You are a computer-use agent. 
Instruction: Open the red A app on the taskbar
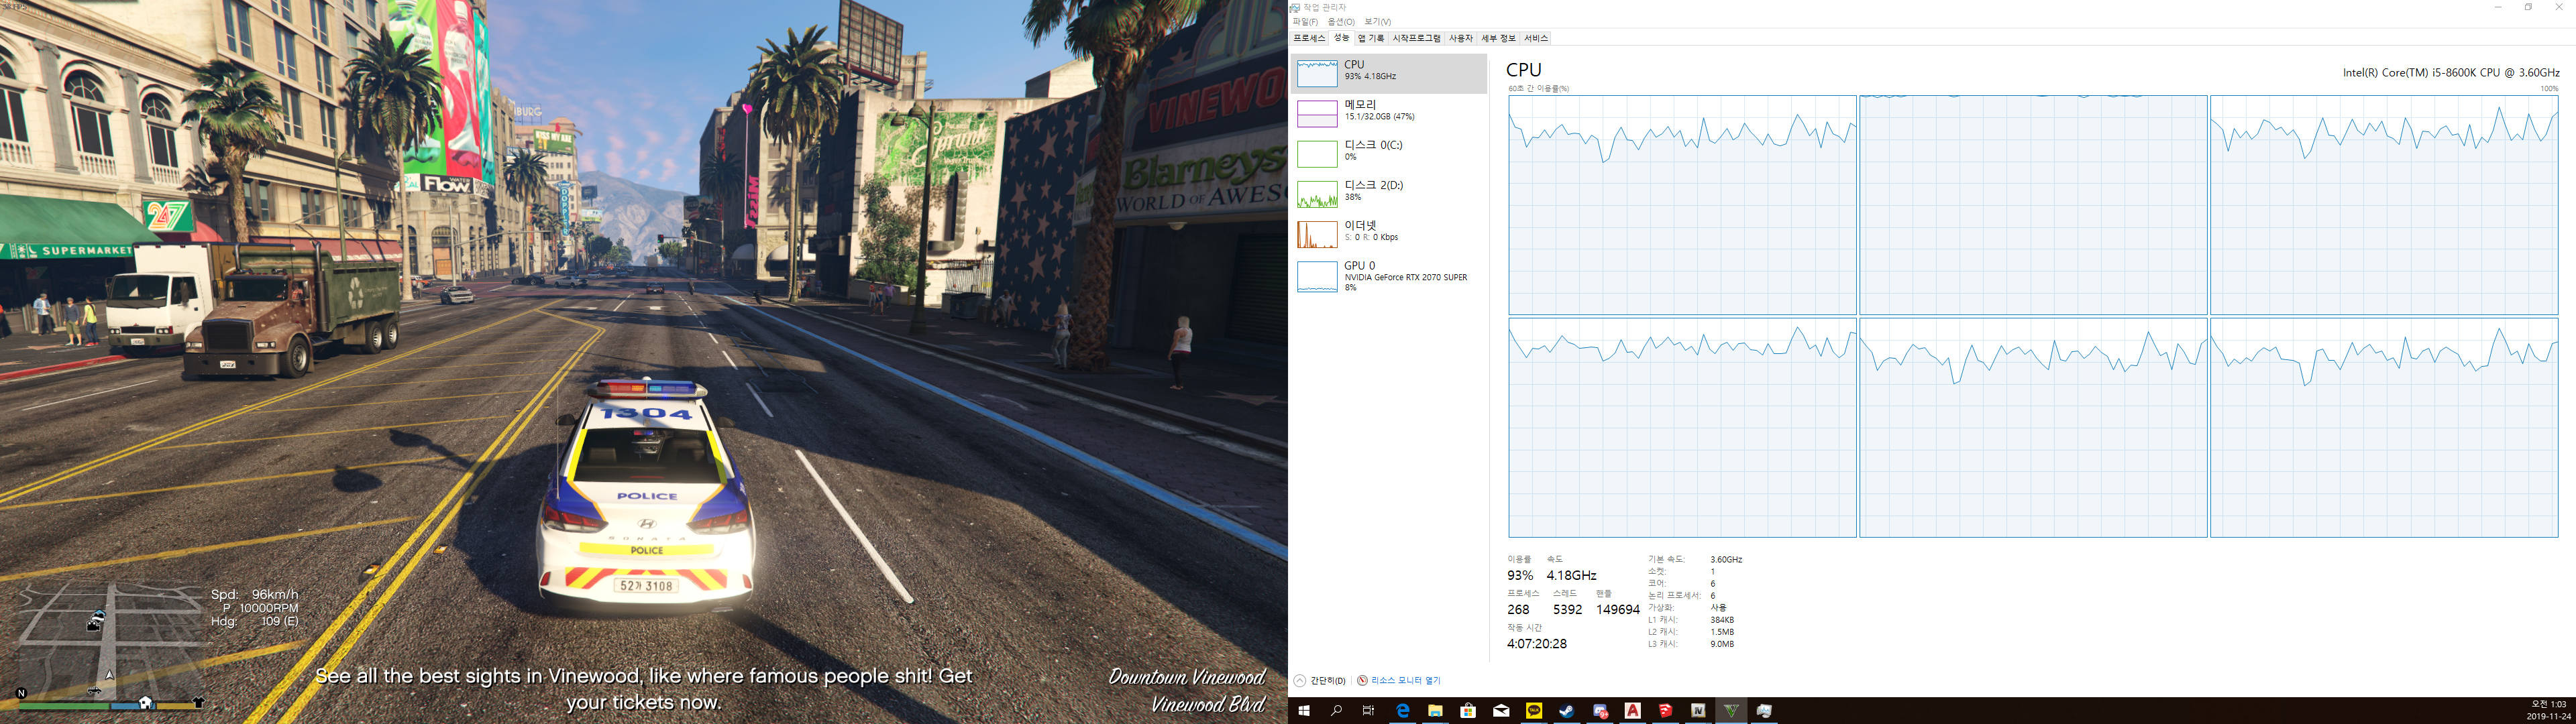click(x=1633, y=711)
